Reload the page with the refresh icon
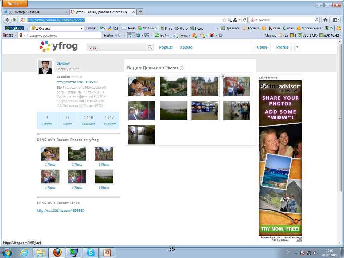 pos(245,20)
